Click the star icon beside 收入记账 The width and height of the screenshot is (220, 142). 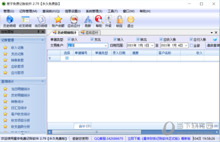click(5, 47)
